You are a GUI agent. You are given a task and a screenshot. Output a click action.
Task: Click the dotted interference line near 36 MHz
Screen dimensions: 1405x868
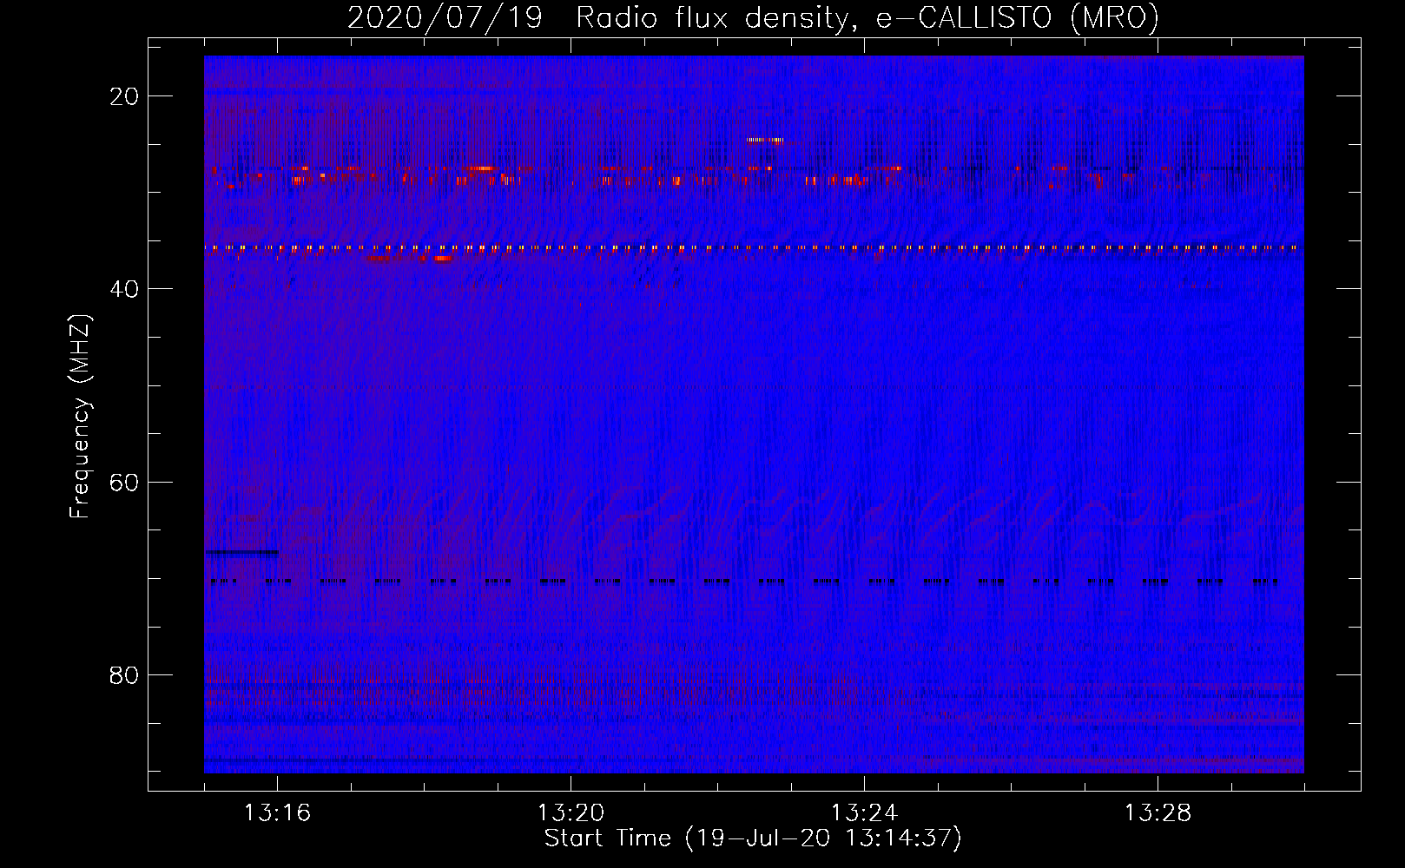(753, 247)
